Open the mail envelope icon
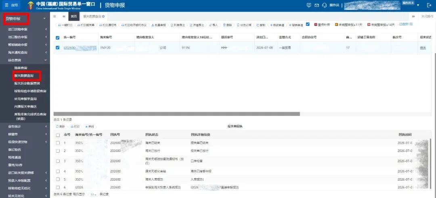Screen dimensions: 436x198 (317, 5)
